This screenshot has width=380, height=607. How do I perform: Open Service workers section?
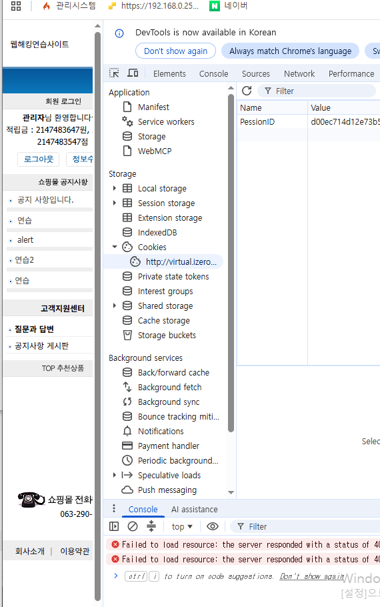click(166, 121)
